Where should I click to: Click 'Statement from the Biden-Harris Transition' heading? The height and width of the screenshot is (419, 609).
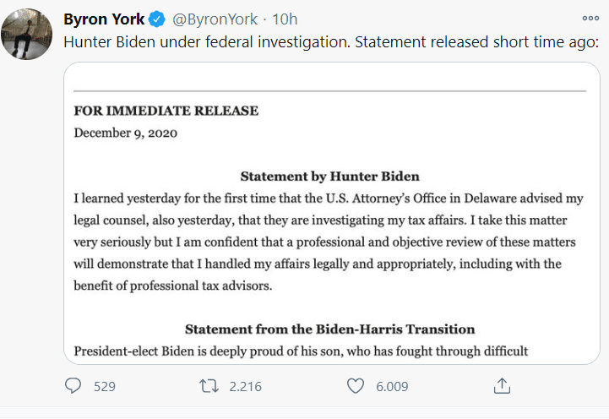329,329
